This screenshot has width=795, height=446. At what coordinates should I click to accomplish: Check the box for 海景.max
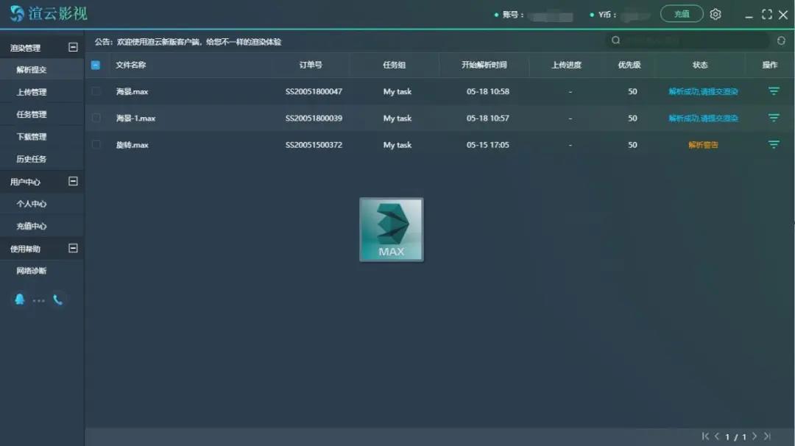96,91
